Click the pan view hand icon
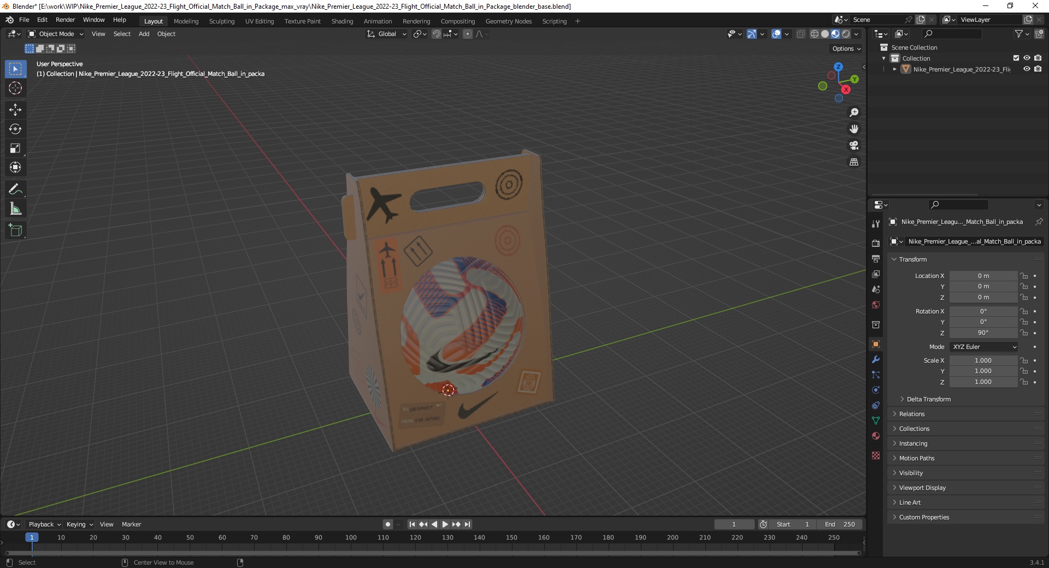Screen dimensions: 1049x568 (x=854, y=129)
